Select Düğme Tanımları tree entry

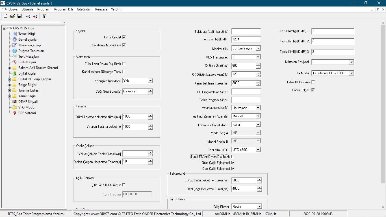(x=31, y=51)
